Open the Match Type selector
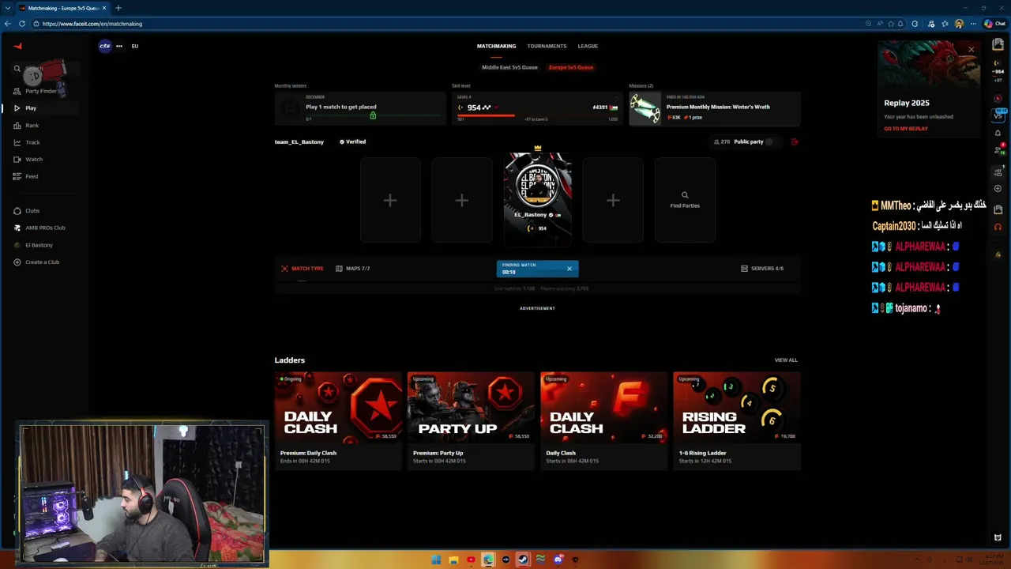 tap(303, 269)
